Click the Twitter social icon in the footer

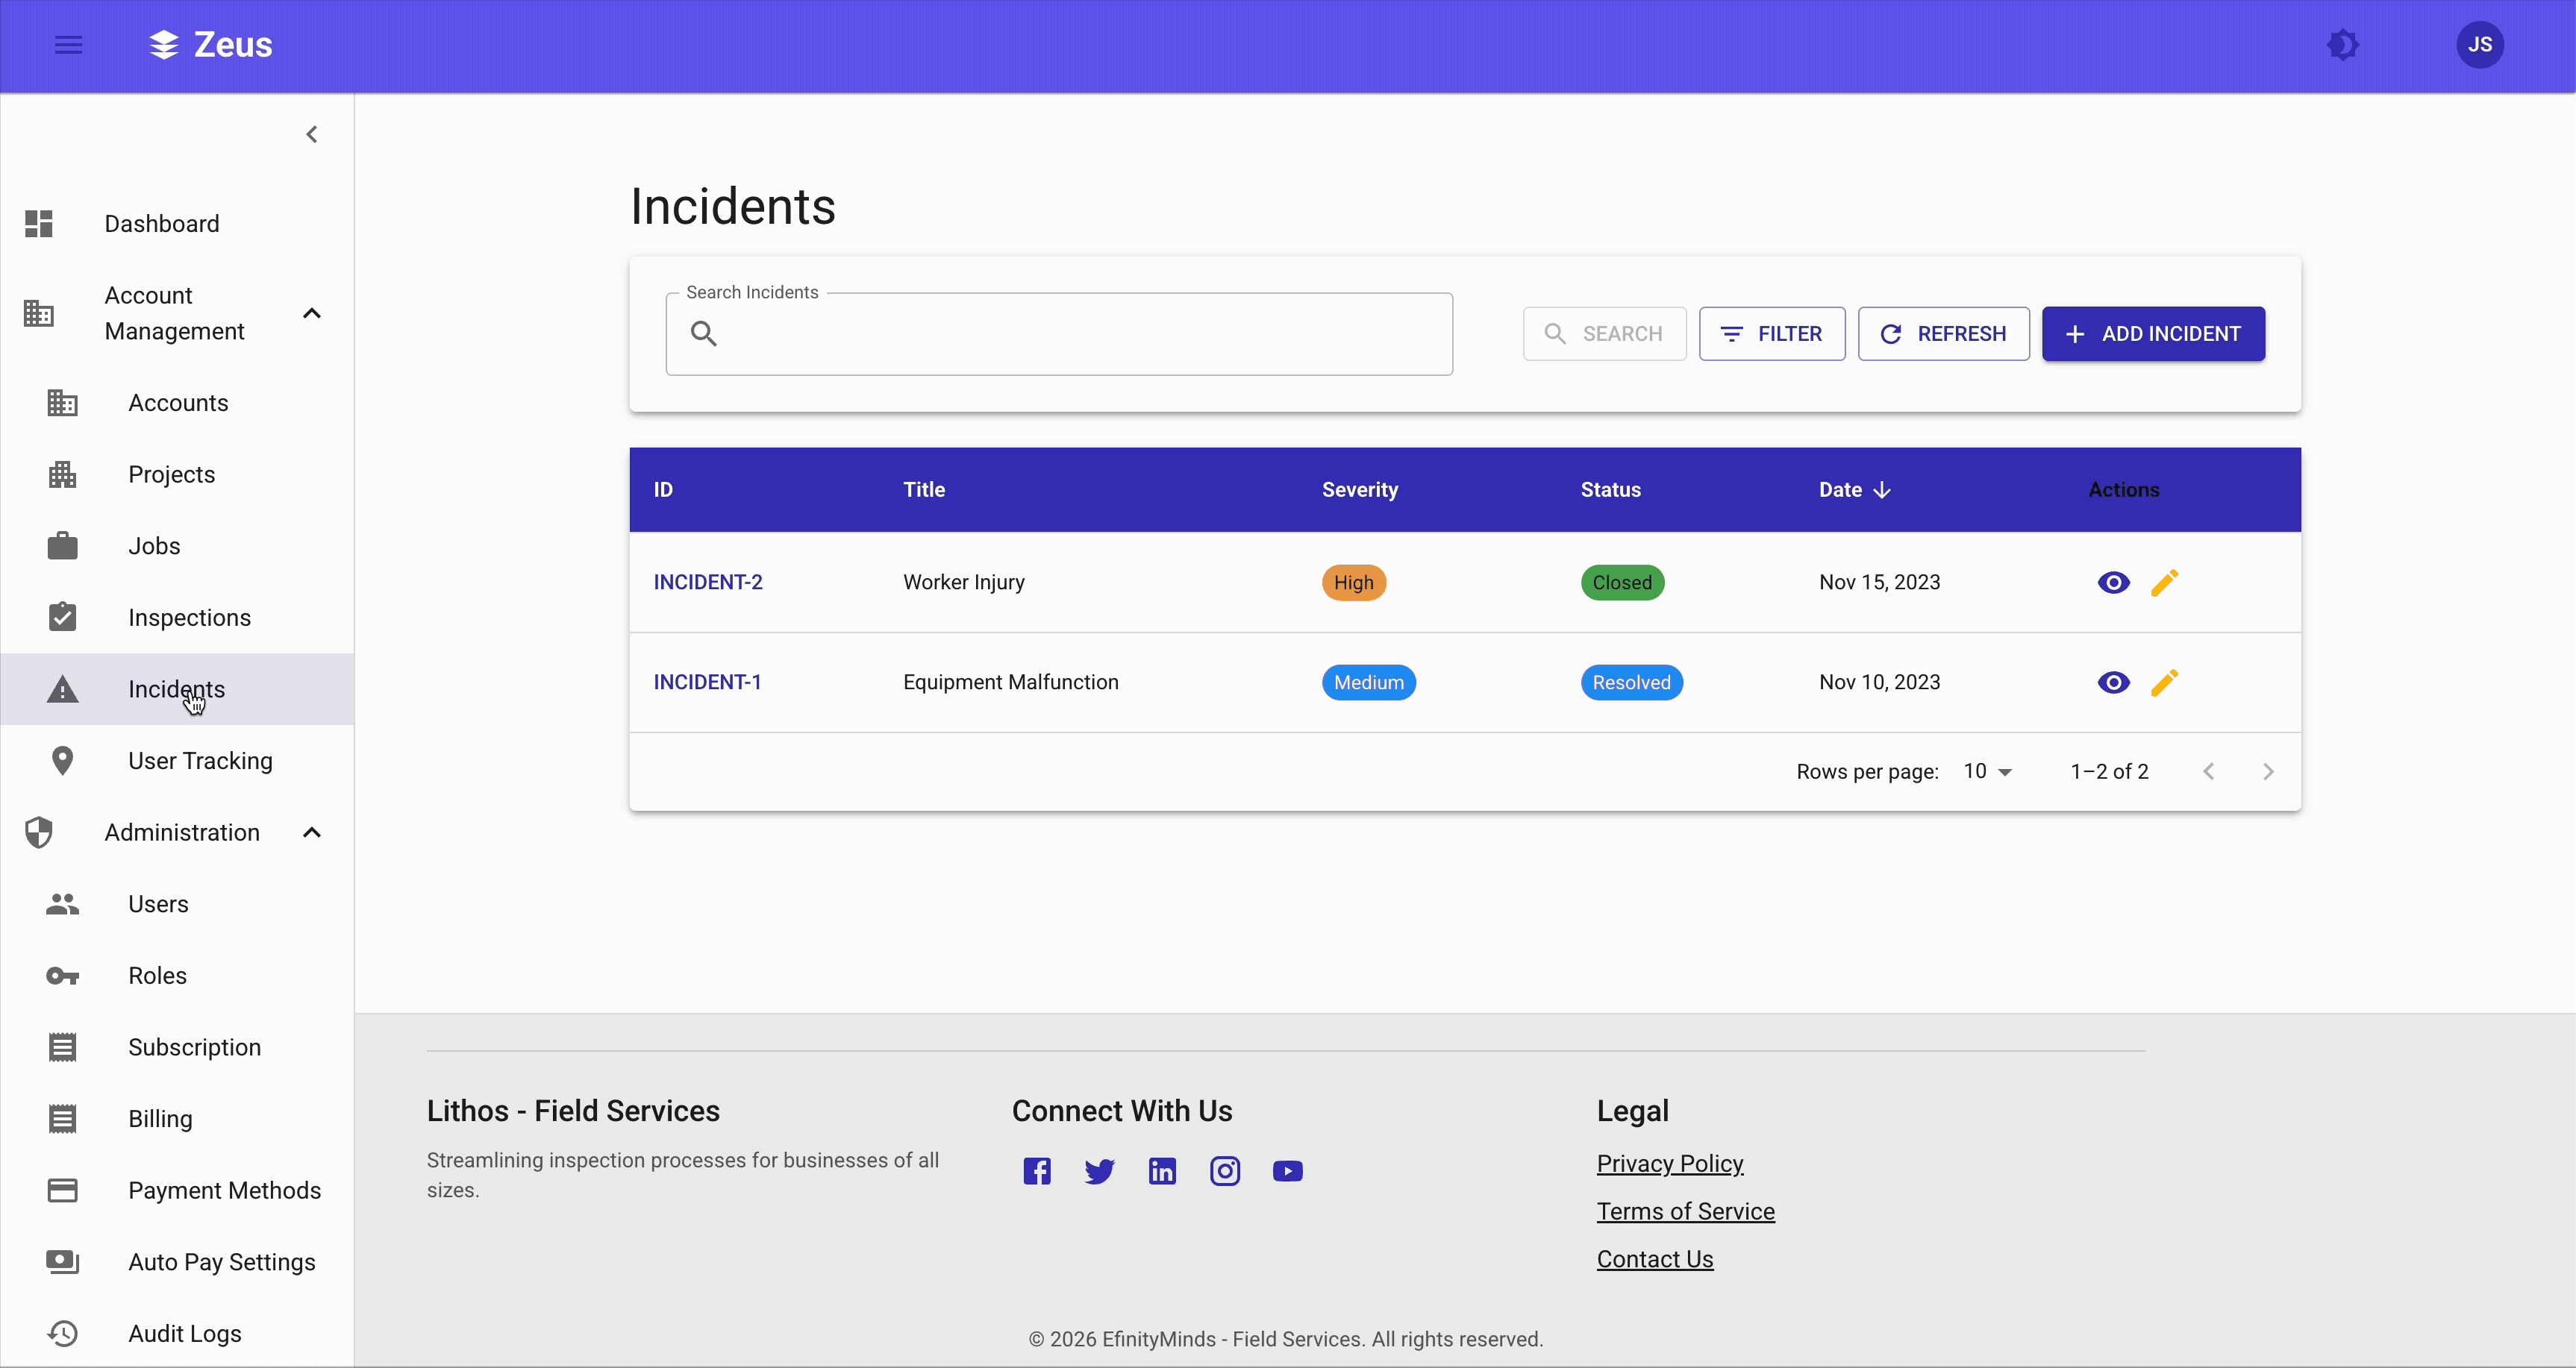(1098, 1170)
